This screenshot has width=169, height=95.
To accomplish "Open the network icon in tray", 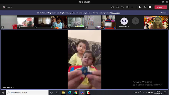I will [147, 93].
